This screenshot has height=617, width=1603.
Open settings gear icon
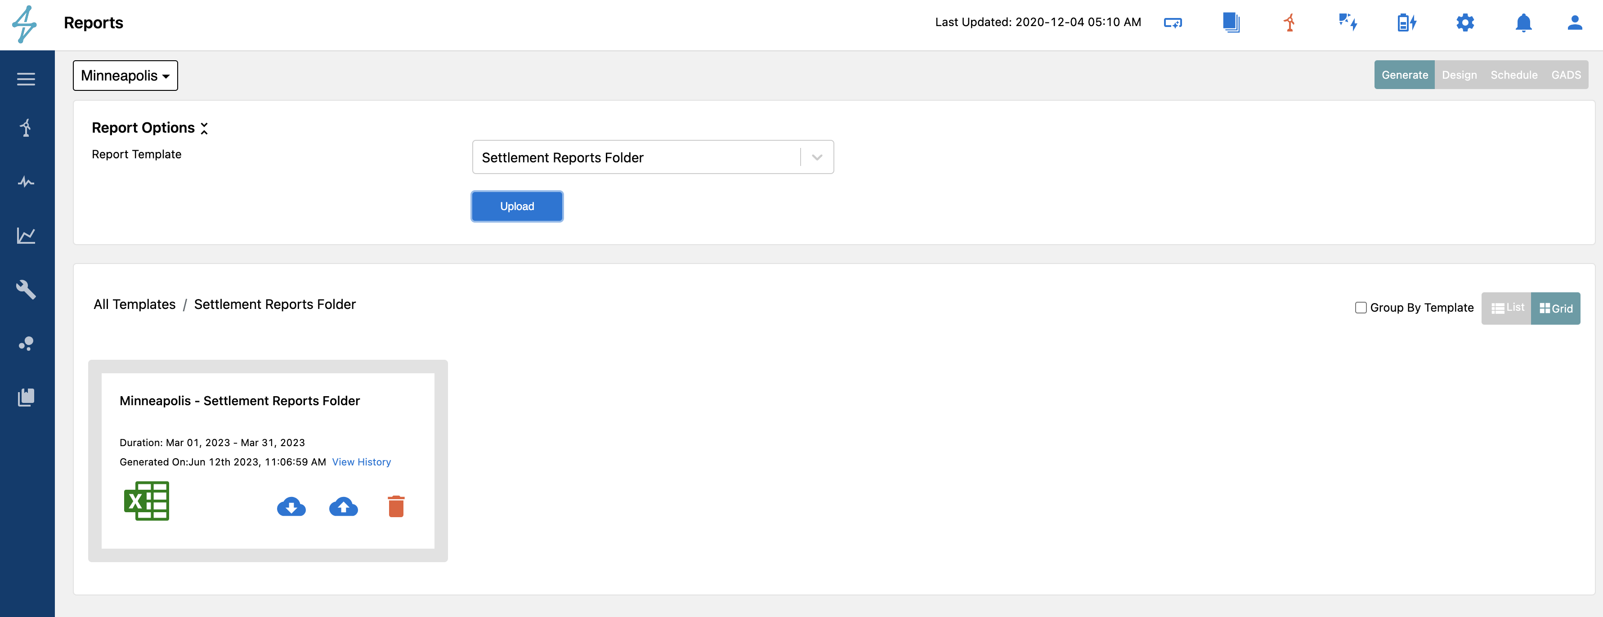pyautogui.click(x=1465, y=22)
